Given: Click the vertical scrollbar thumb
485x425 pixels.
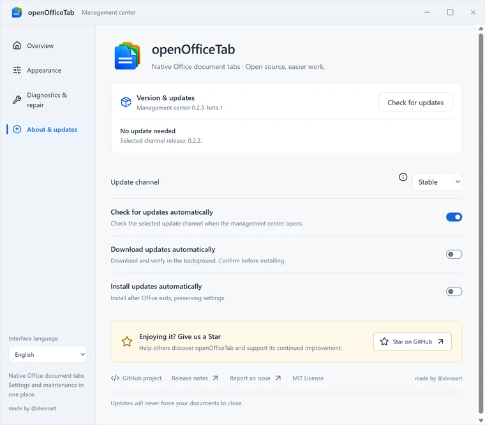Looking at the screenshot, I should pyautogui.click(x=481, y=223).
